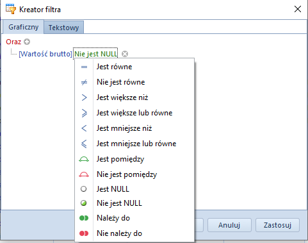The width and height of the screenshot is (308, 243).
Task: Click the not-equal sign icon
Action: pyautogui.click(x=84, y=82)
